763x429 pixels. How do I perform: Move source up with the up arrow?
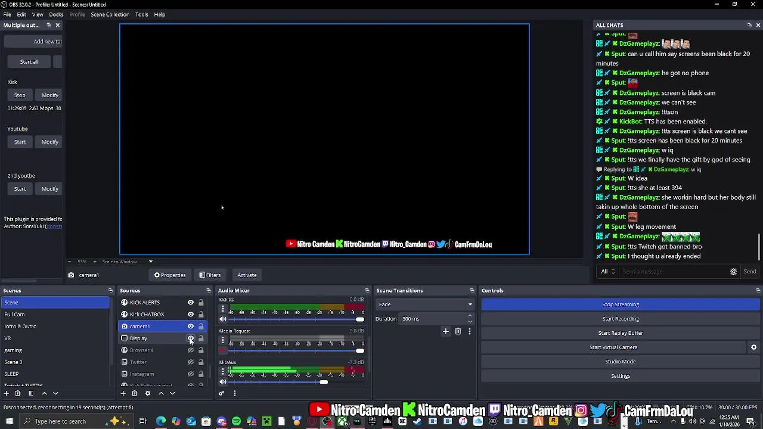pos(161,393)
